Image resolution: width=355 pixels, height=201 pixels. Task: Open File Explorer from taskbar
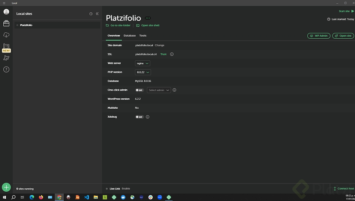tap(95, 197)
